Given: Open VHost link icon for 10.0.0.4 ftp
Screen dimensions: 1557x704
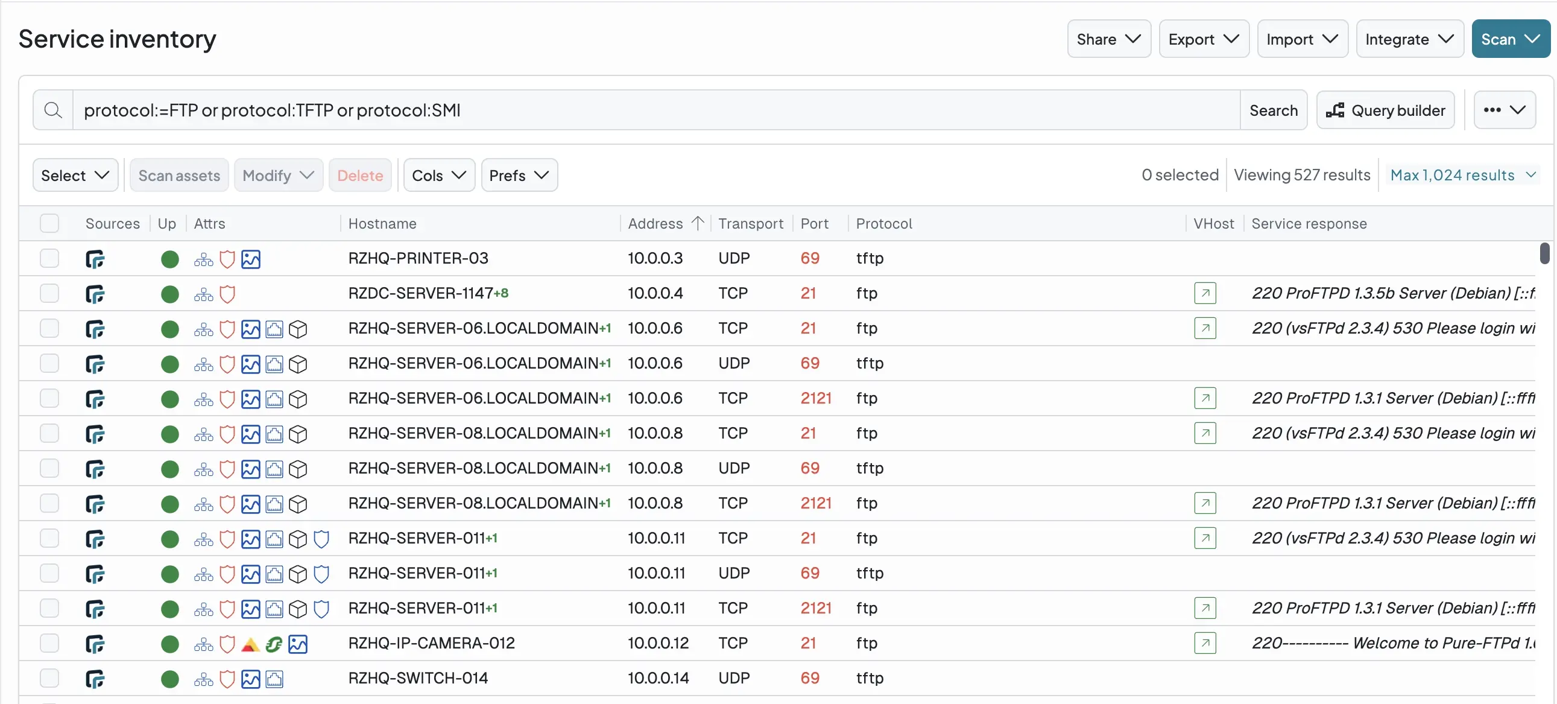Looking at the screenshot, I should point(1205,293).
